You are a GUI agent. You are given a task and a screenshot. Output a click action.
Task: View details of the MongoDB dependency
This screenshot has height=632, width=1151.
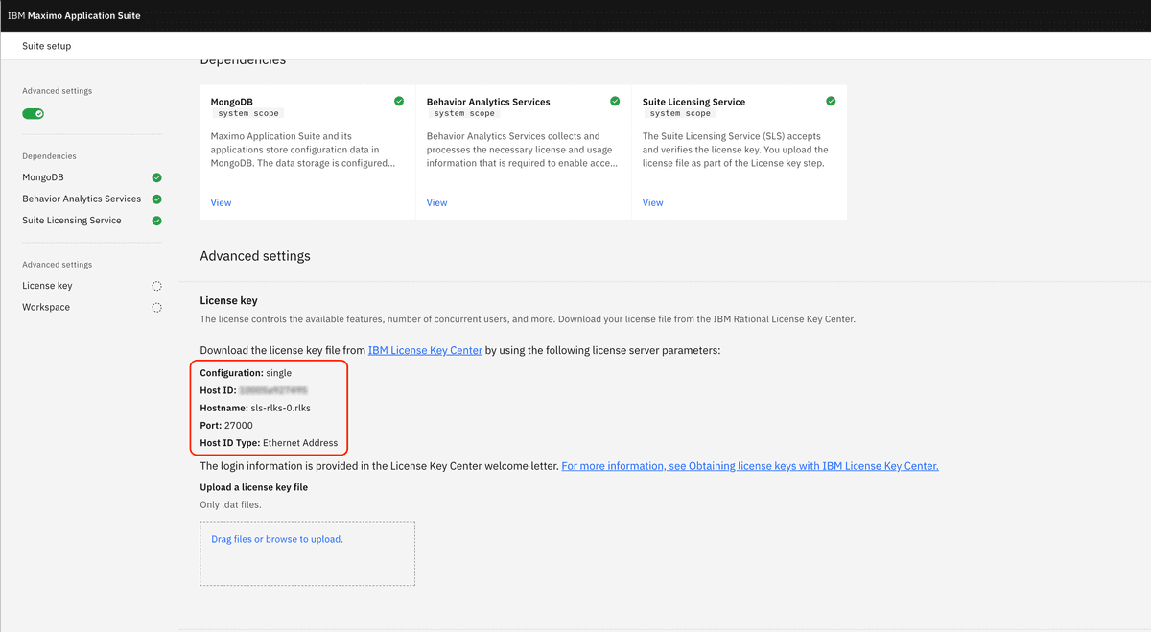tap(221, 202)
